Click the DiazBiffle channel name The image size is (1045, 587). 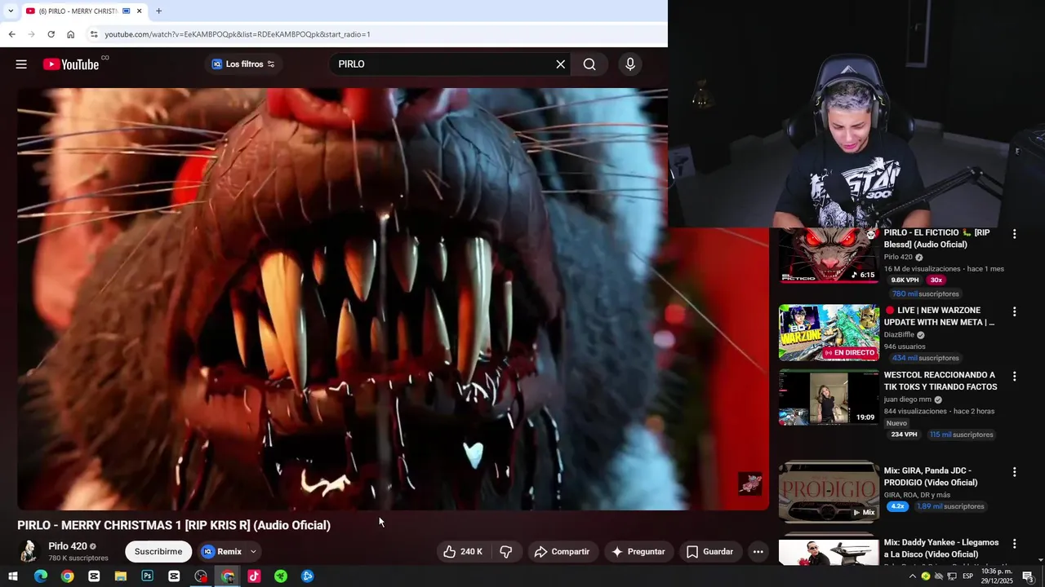[x=899, y=335]
